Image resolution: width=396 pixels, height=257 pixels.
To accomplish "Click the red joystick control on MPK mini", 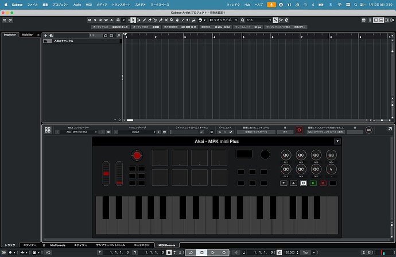I will pos(137,155).
